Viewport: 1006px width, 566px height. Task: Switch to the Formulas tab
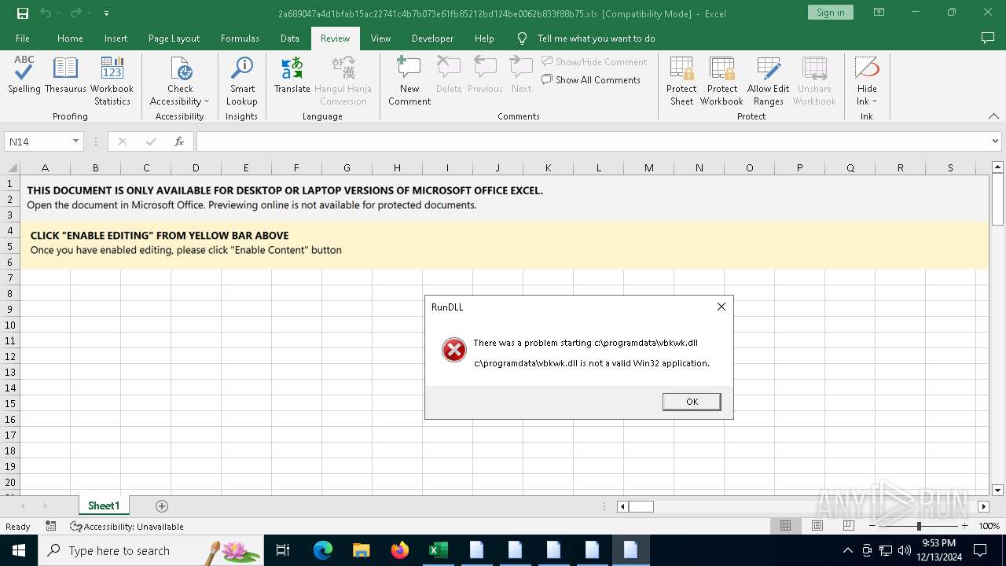tap(240, 38)
